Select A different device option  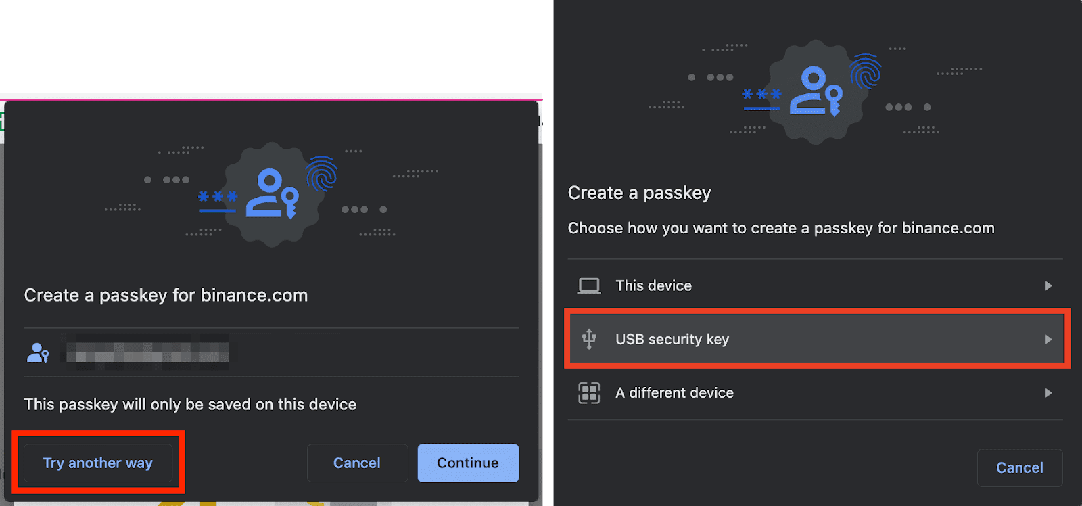816,393
